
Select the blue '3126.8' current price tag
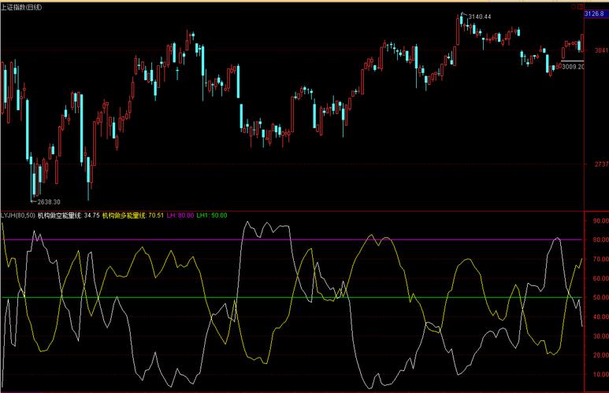coord(596,14)
